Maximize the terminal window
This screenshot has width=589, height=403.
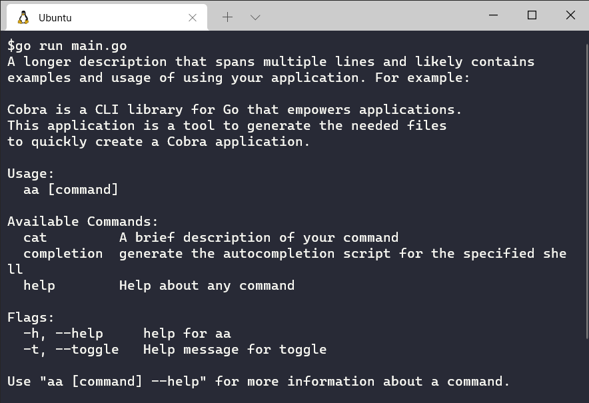point(532,15)
